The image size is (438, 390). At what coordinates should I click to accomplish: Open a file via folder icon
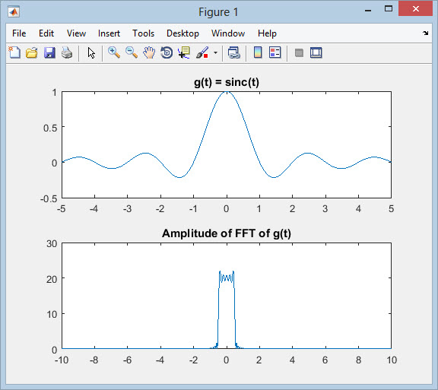32,52
